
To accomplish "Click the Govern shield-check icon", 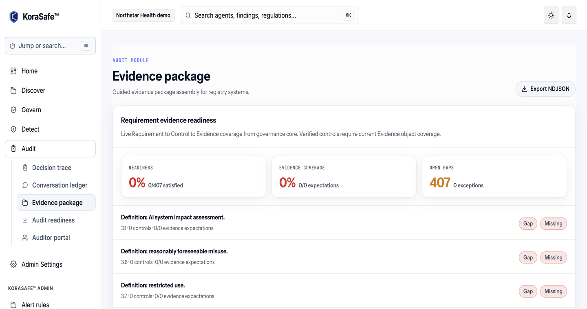I will (x=13, y=110).
